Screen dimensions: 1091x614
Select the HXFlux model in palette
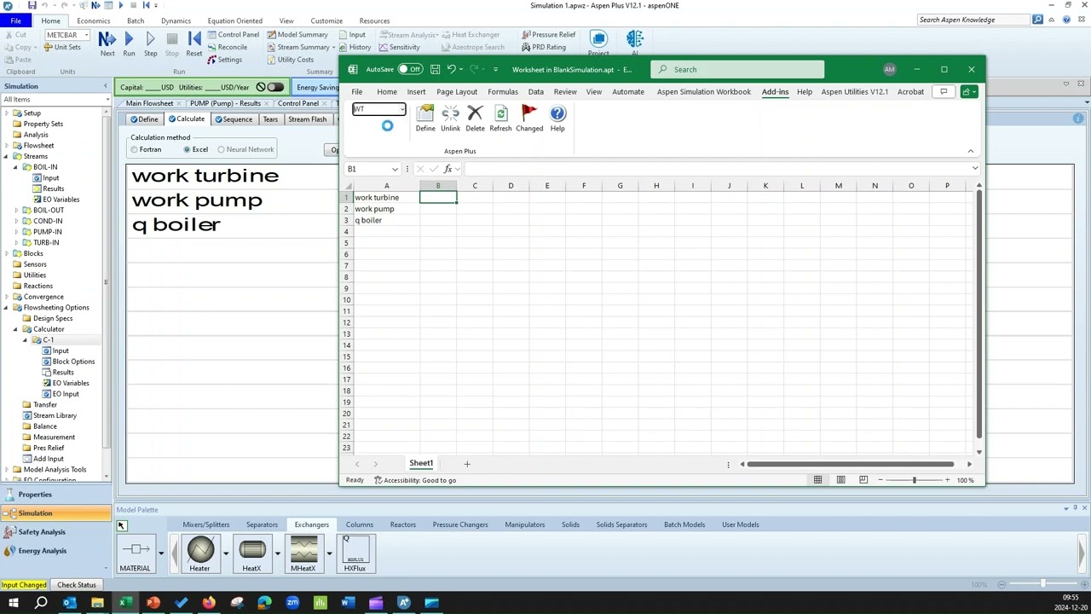click(x=355, y=553)
